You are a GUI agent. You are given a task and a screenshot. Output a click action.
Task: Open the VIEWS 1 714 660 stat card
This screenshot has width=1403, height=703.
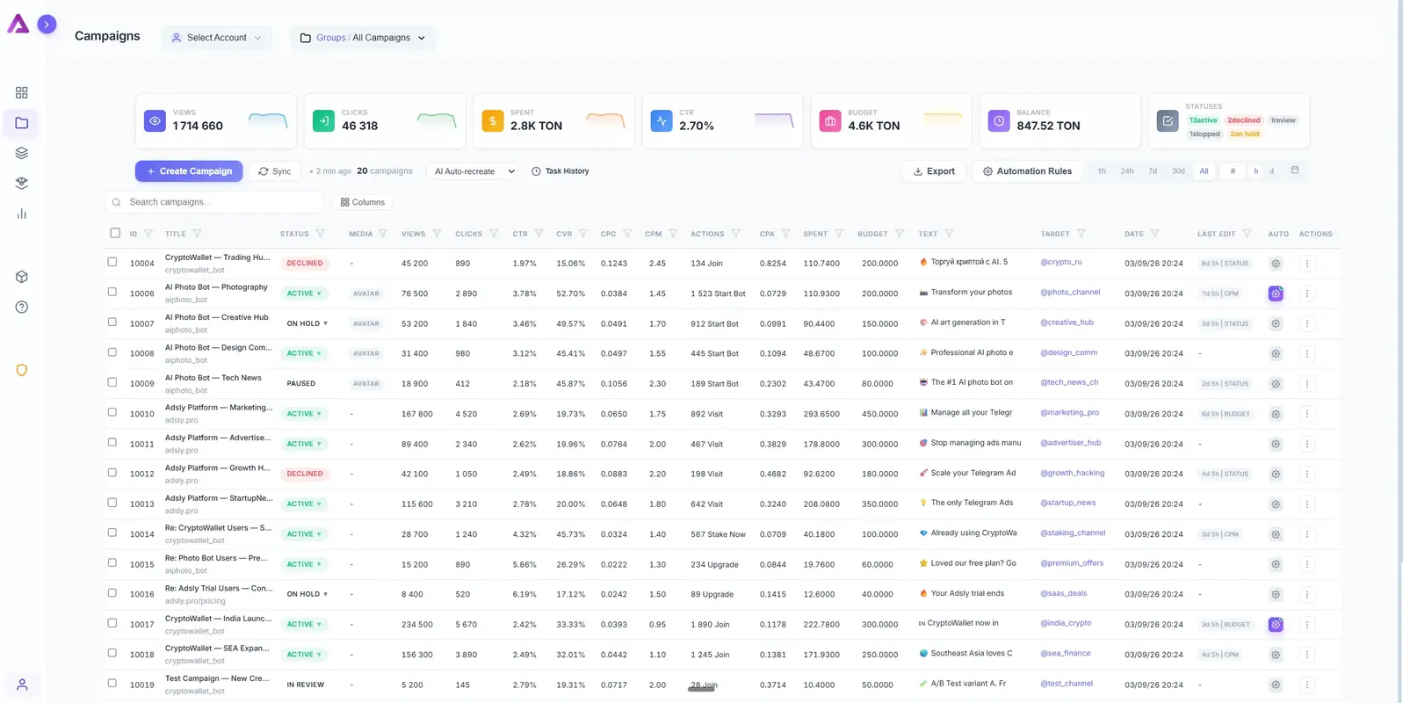pyautogui.click(x=216, y=120)
